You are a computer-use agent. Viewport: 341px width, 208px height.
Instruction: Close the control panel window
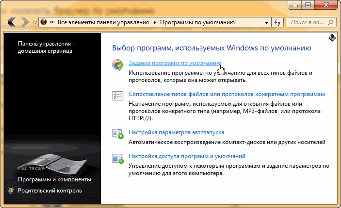[x=326, y=5]
